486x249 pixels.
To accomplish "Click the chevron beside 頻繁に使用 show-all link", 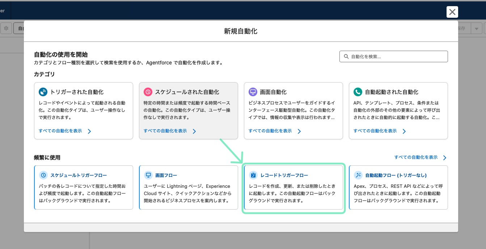I will tap(445, 158).
